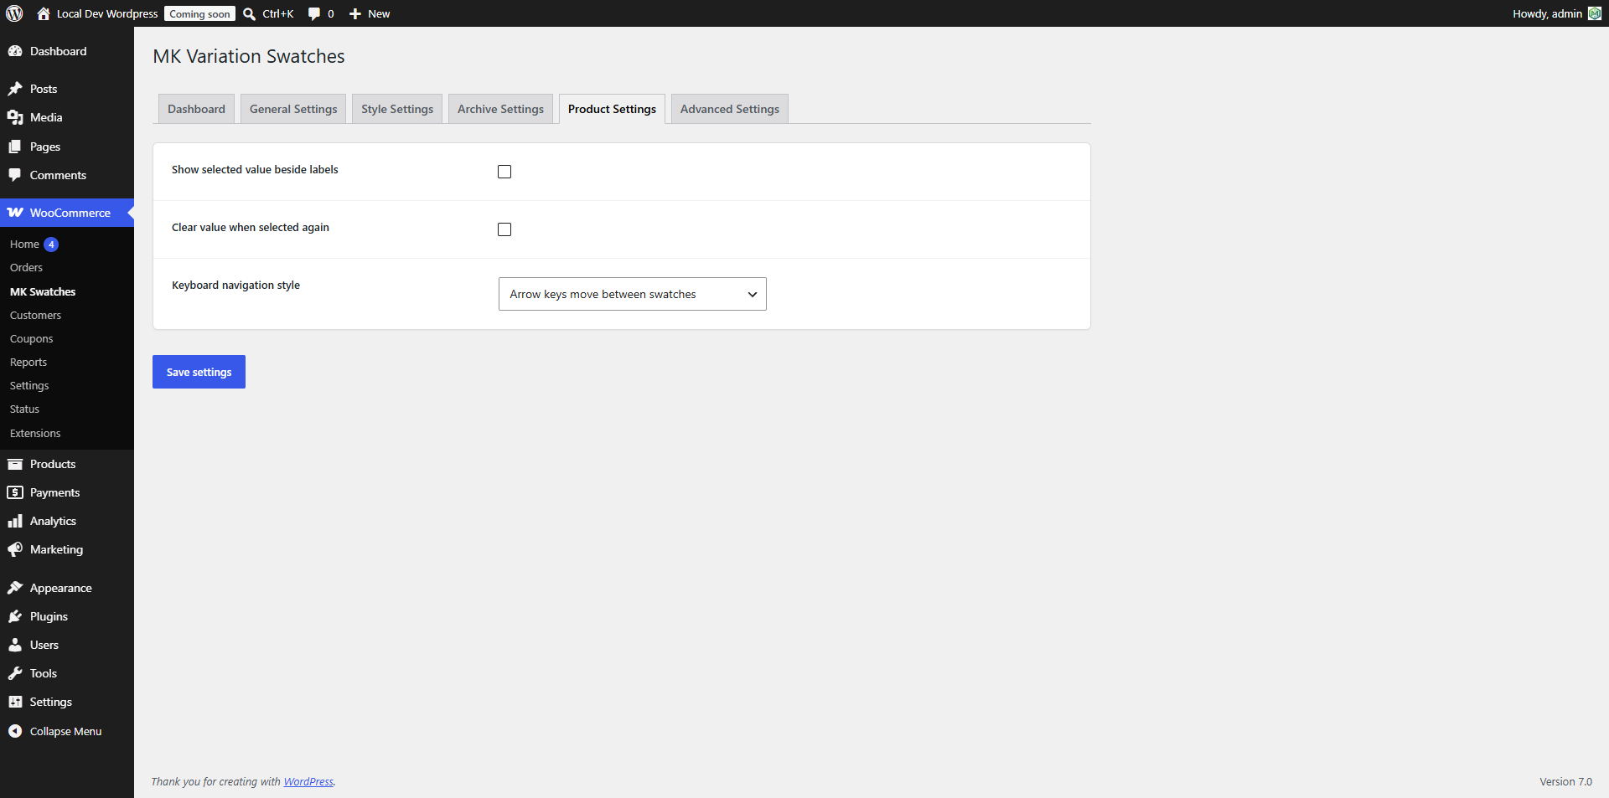The image size is (1609, 798).
Task: Click the Settings sliders icon in sidebar
Action: 15,702
